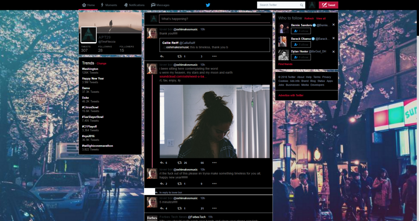Open the profile avatar menu in top bar
The image size is (419, 221).
pyautogui.click(x=312, y=5)
